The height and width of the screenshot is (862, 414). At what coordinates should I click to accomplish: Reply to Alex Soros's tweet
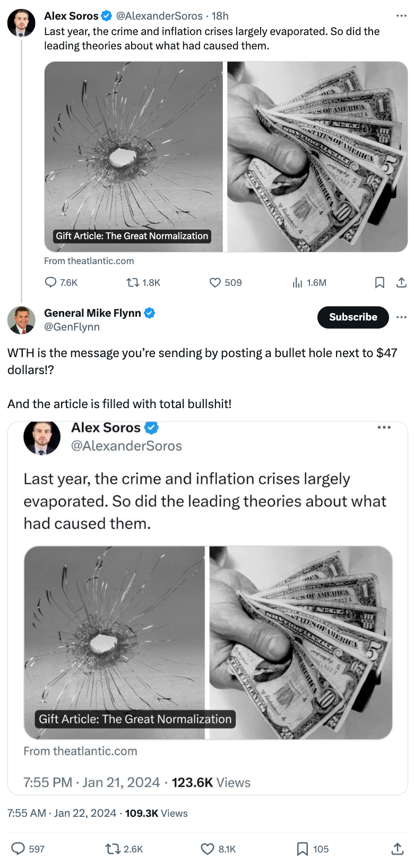click(x=50, y=282)
